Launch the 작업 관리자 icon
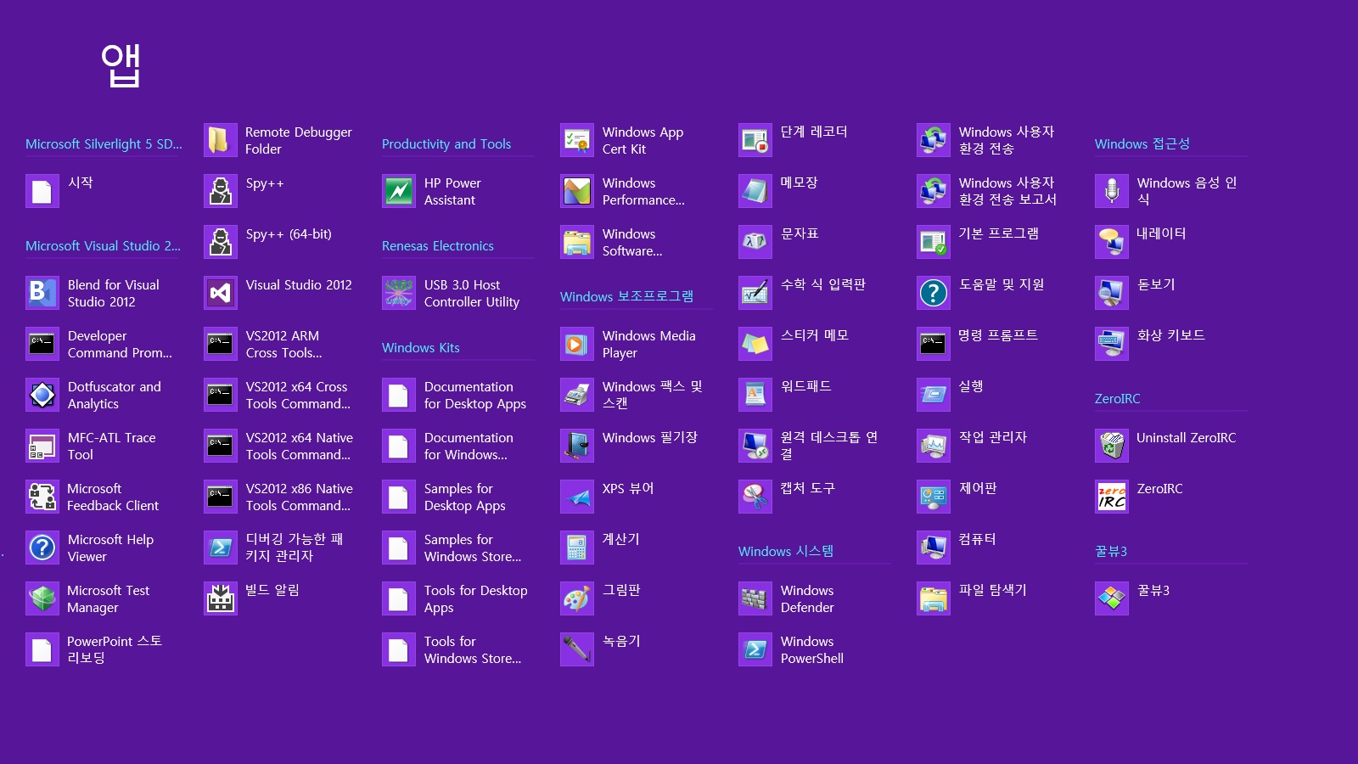The height and width of the screenshot is (764, 1358). click(x=934, y=446)
